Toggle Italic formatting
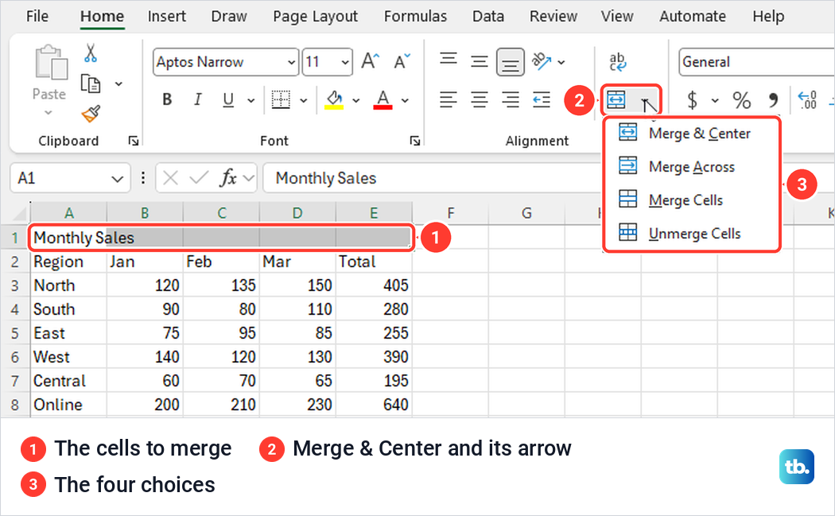The image size is (835, 516). [x=197, y=99]
